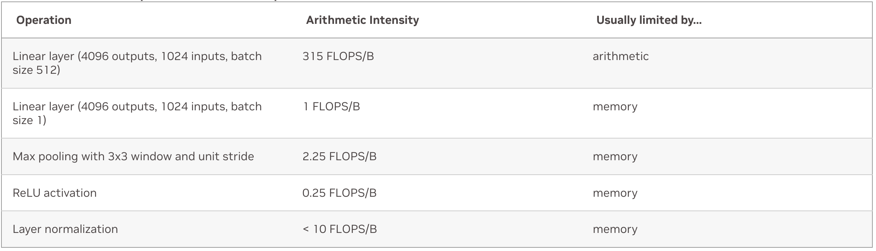Click the 1 FLOPS/B value
Viewport: 876px width, 251px height.
tap(332, 106)
